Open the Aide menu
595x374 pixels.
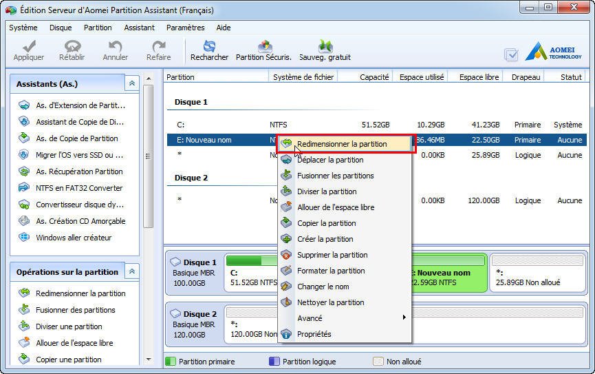click(224, 28)
